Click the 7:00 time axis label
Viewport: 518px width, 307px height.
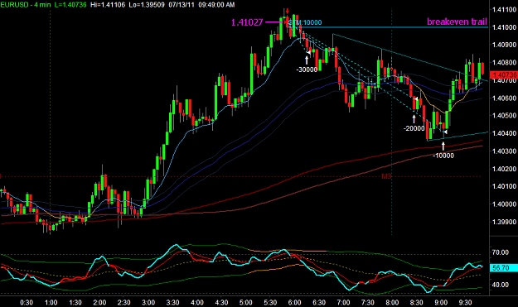344,302
